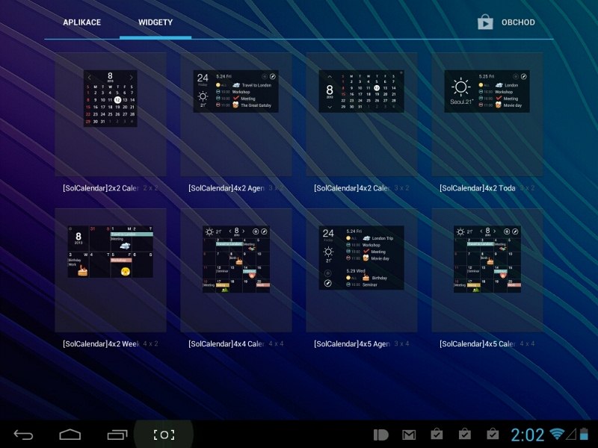This screenshot has width=598, height=448.
Task: Choose the SolCalendar 4x2 Agenda widget preview
Action: (x=236, y=92)
